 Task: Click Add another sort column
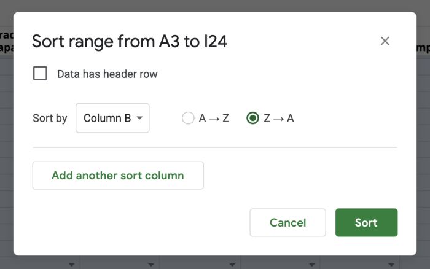[118, 176]
